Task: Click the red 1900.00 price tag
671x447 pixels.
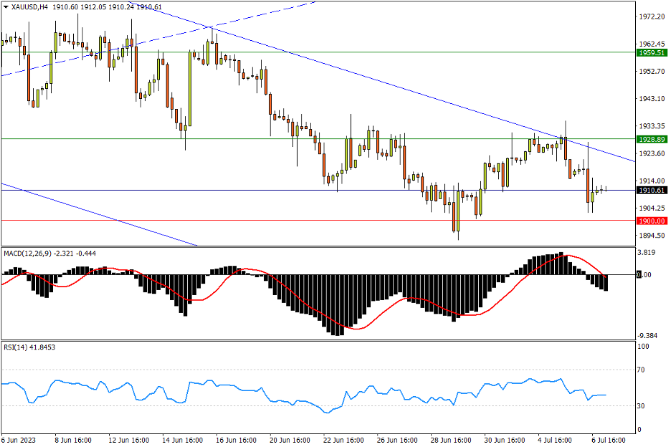Action: pos(652,221)
